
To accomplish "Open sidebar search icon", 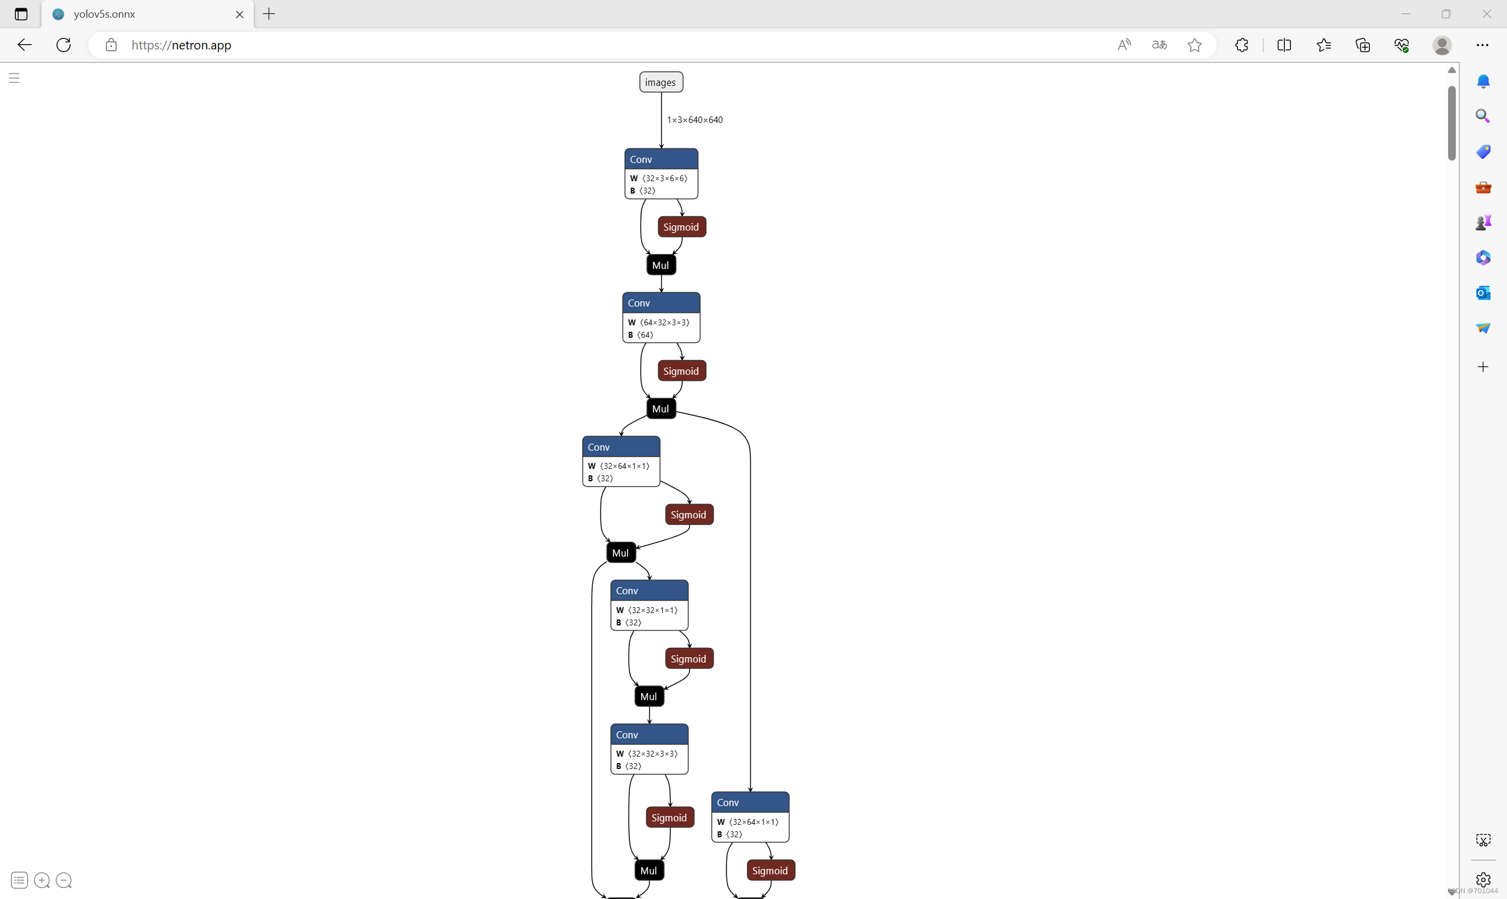I will (x=1483, y=116).
